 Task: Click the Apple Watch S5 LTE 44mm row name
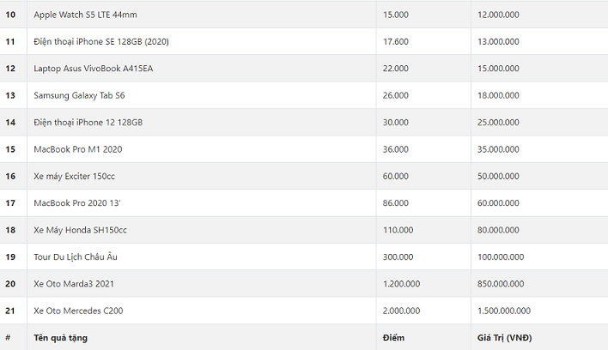pos(86,15)
